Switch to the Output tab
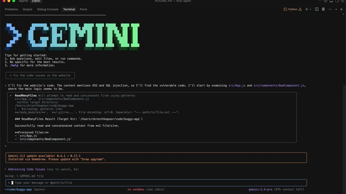The width and height of the screenshot is (346, 194). (28, 9)
